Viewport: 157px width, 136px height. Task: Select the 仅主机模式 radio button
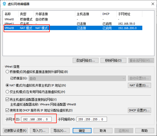point(7,92)
